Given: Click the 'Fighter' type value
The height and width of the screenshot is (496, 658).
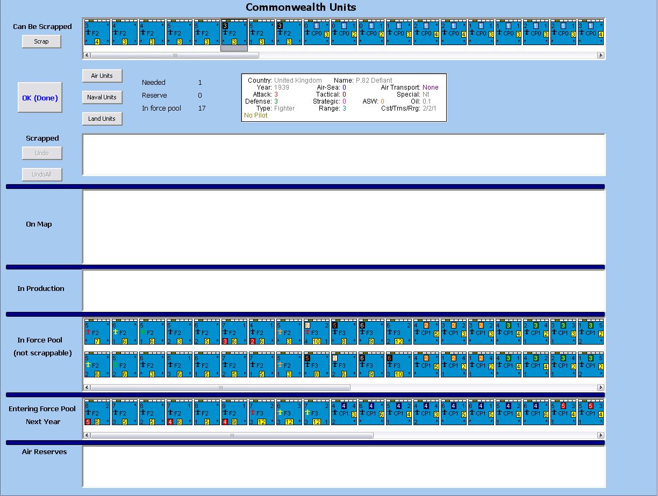Looking at the screenshot, I should tap(284, 108).
